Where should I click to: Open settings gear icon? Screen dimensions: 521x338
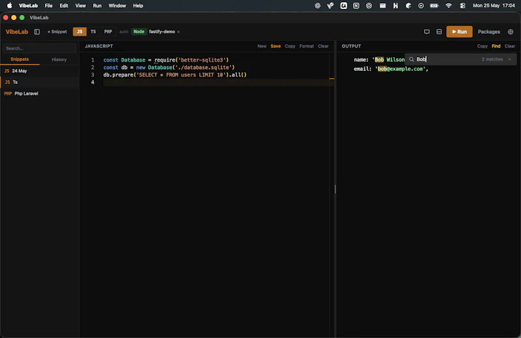pos(511,32)
